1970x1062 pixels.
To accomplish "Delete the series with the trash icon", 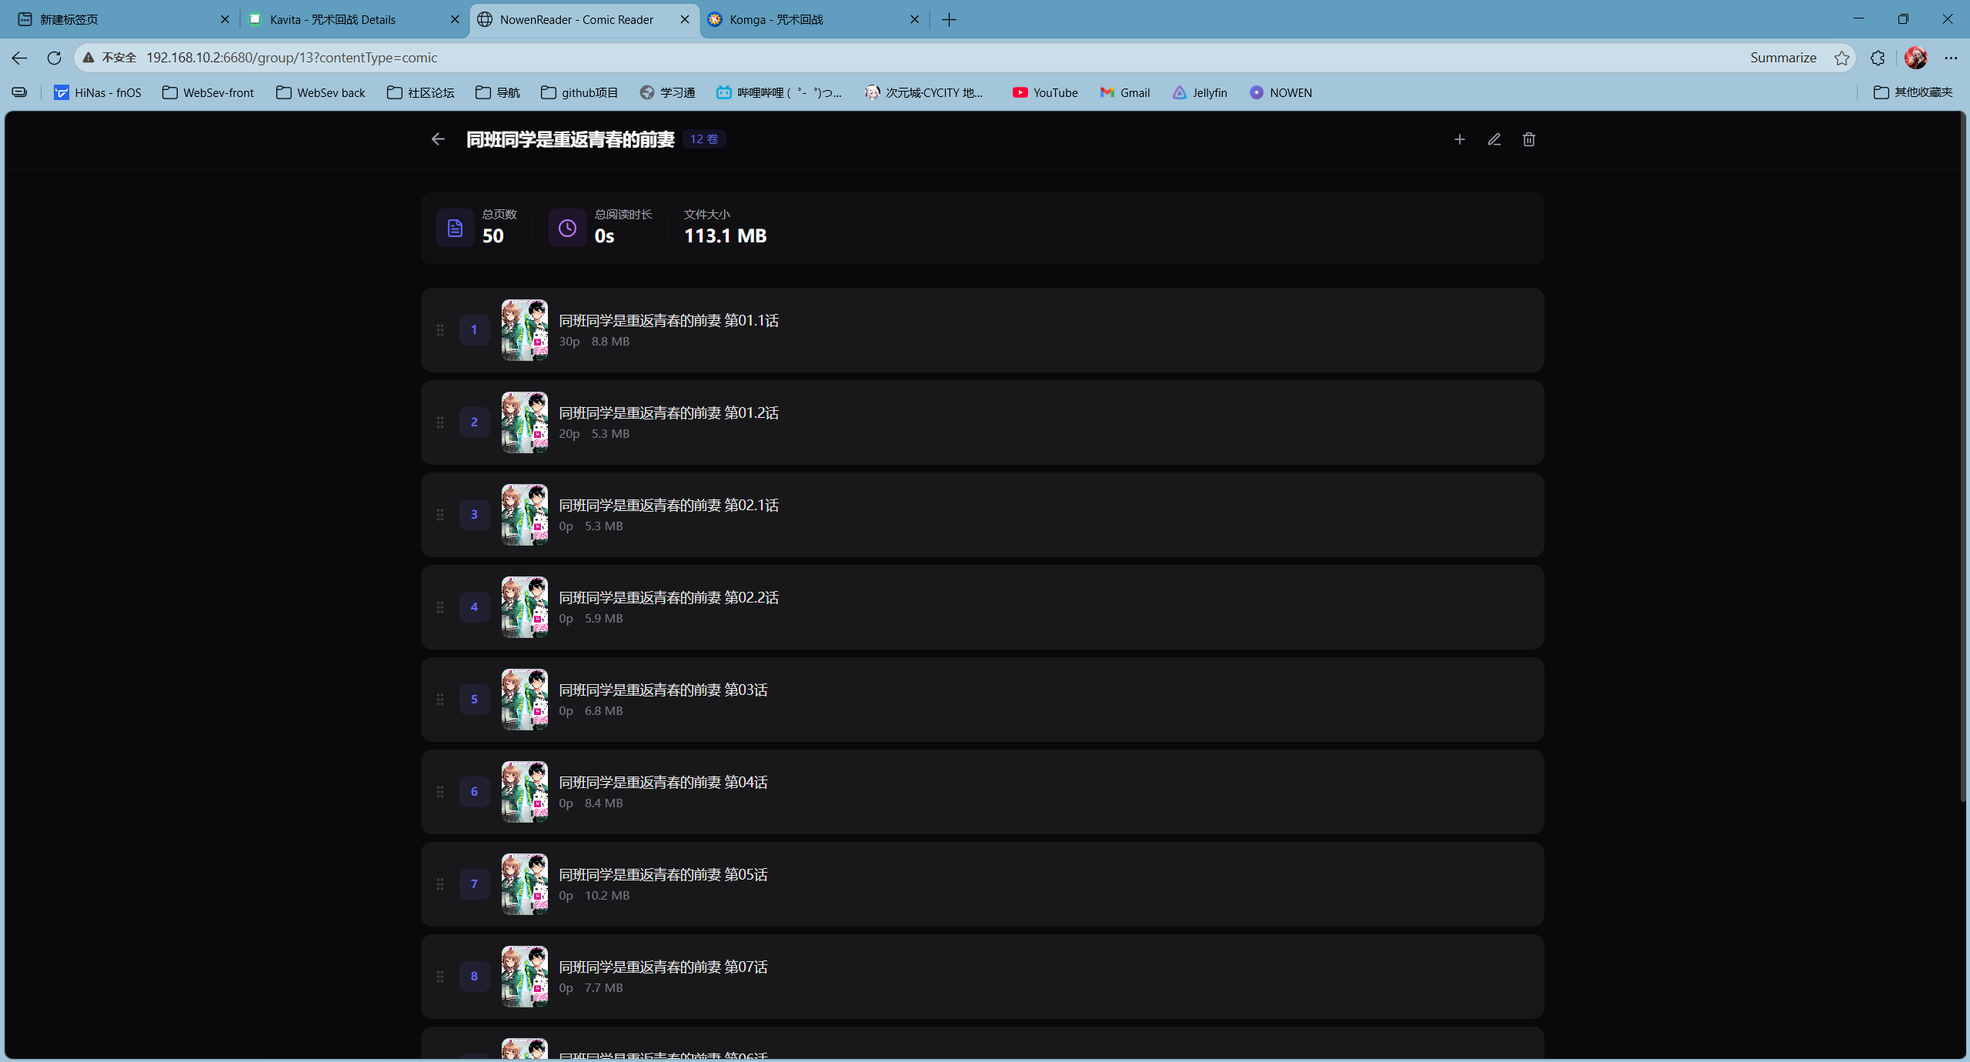I will pos(1529,139).
